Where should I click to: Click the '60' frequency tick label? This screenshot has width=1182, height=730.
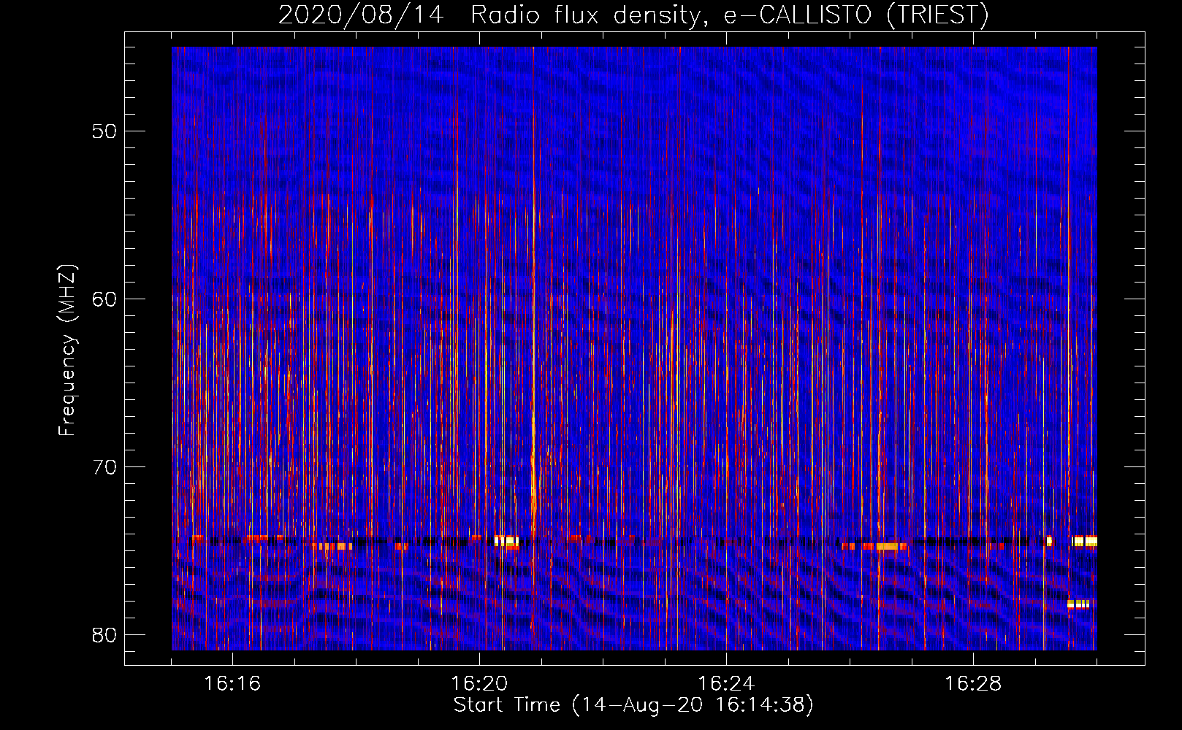(x=105, y=299)
